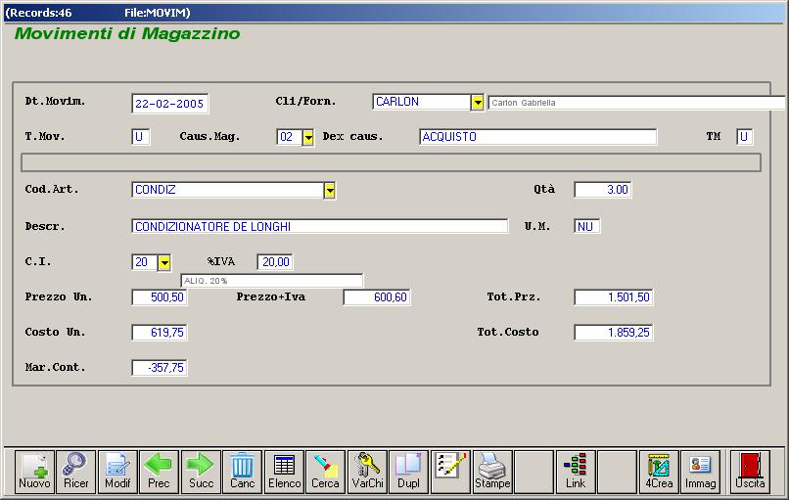This screenshot has height=500, width=789.
Task: Create a new record with Nuovo
Action: [34, 472]
